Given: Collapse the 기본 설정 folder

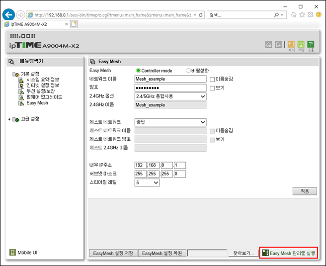Looking at the screenshot, I should click(x=16, y=74).
